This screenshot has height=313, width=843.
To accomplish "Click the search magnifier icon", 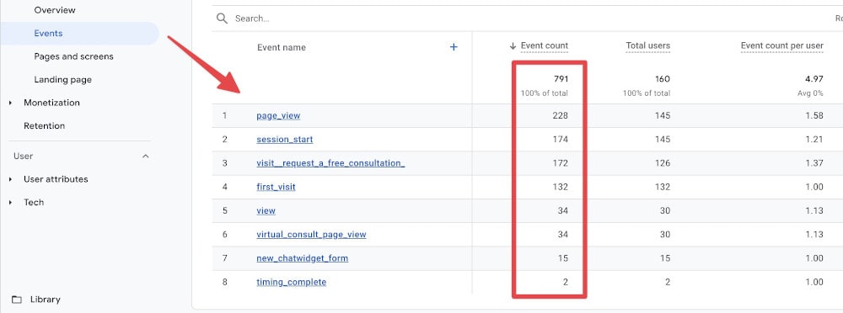I will click(x=222, y=19).
